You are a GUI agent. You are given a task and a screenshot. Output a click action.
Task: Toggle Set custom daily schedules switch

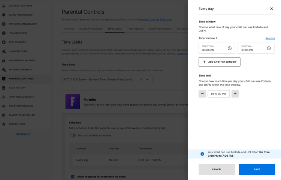[x=73, y=135]
